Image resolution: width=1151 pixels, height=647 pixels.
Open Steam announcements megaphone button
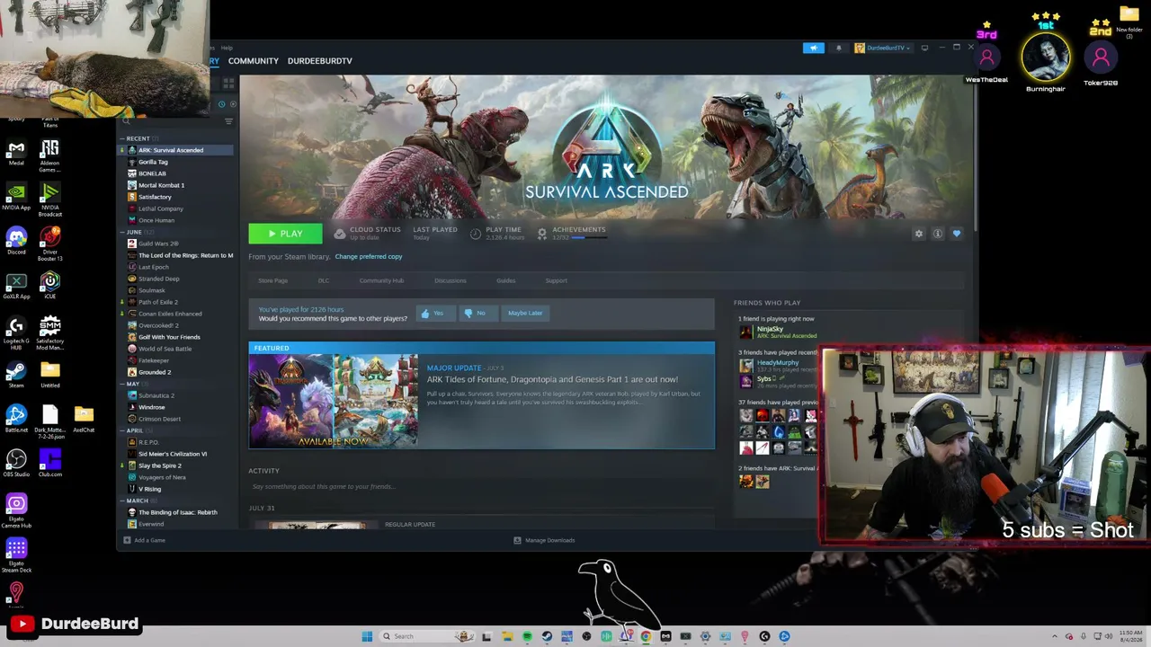click(x=813, y=48)
